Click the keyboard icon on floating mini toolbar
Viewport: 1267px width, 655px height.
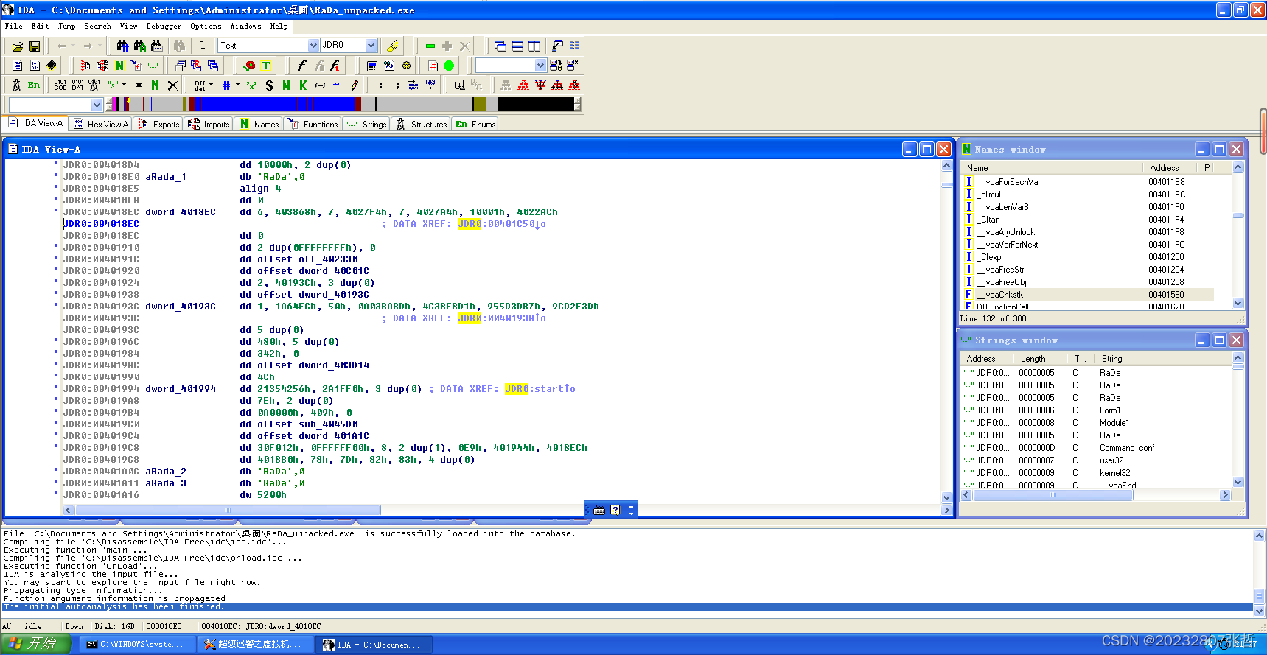coord(599,510)
